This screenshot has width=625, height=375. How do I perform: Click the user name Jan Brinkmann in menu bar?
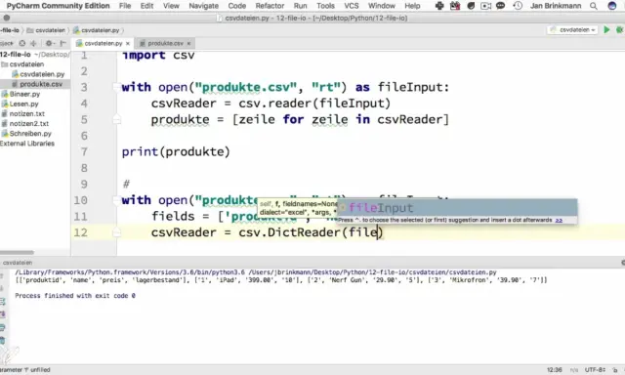click(556, 6)
